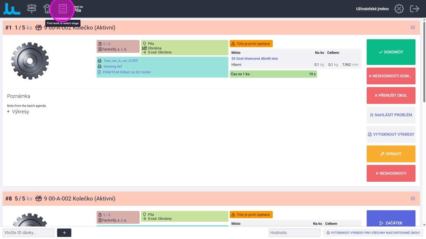
Task: Expand the Výkresy section
Action: (x=18, y=112)
